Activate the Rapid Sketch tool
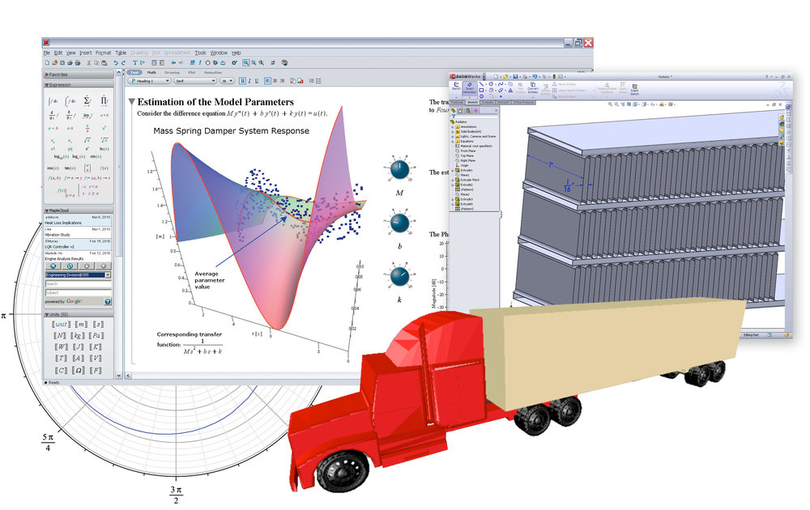 633,88
